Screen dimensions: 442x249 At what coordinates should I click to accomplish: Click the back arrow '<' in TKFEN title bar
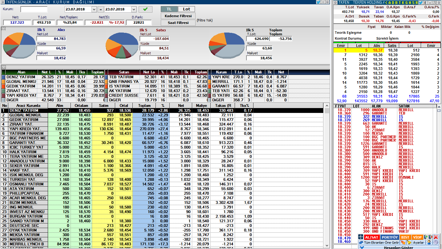tap(386, 2)
